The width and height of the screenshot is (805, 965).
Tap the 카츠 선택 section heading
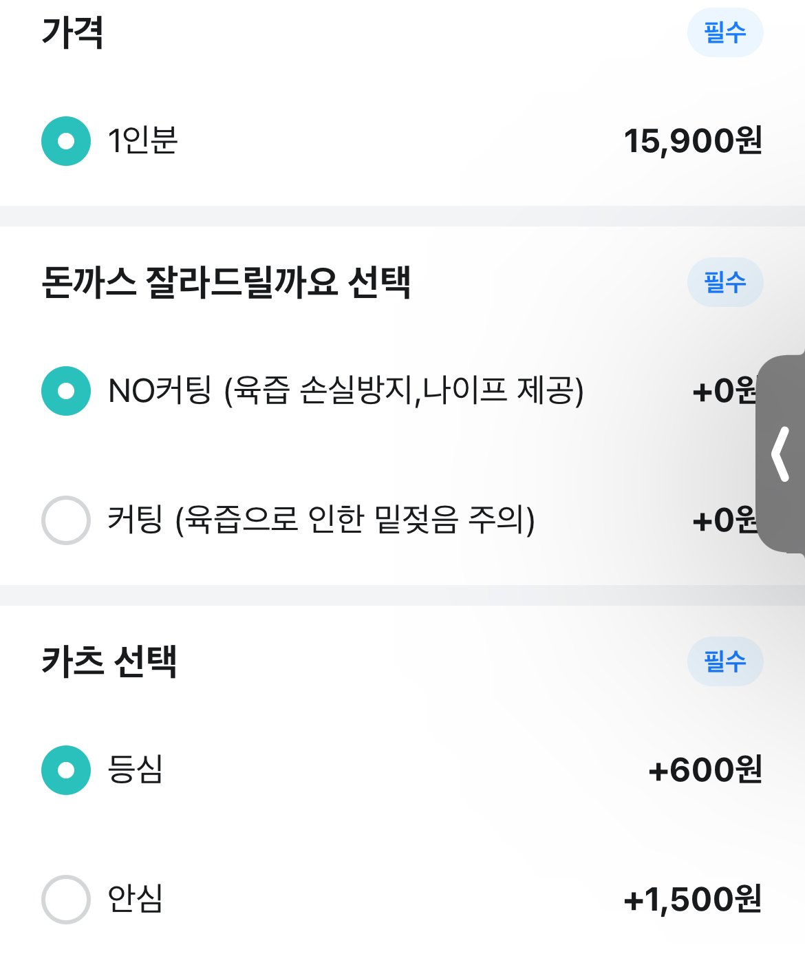click(x=109, y=661)
